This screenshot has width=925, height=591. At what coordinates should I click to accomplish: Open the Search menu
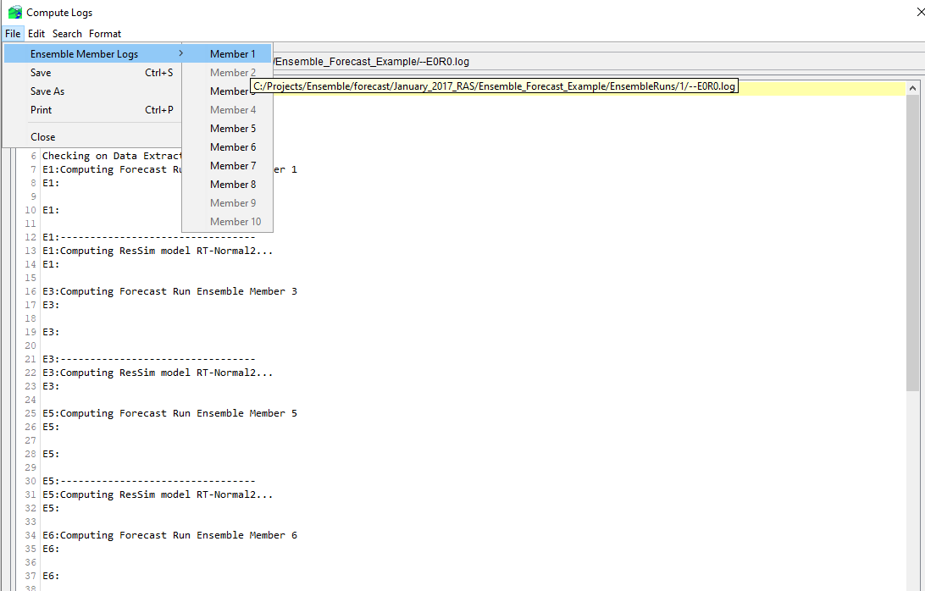[67, 33]
